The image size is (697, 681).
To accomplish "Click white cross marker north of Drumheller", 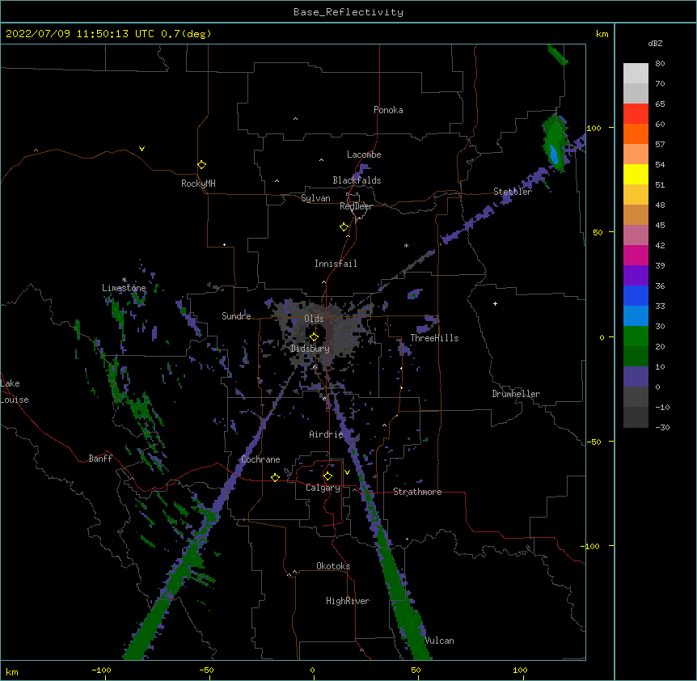I will pyautogui.click(x=495, y=303).
